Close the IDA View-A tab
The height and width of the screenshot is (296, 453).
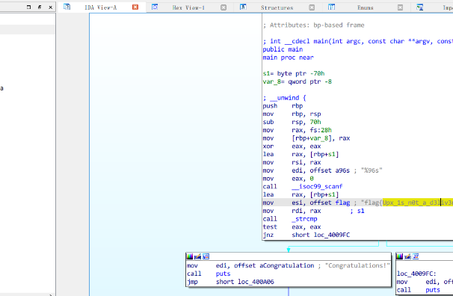(x=135, y=7)
